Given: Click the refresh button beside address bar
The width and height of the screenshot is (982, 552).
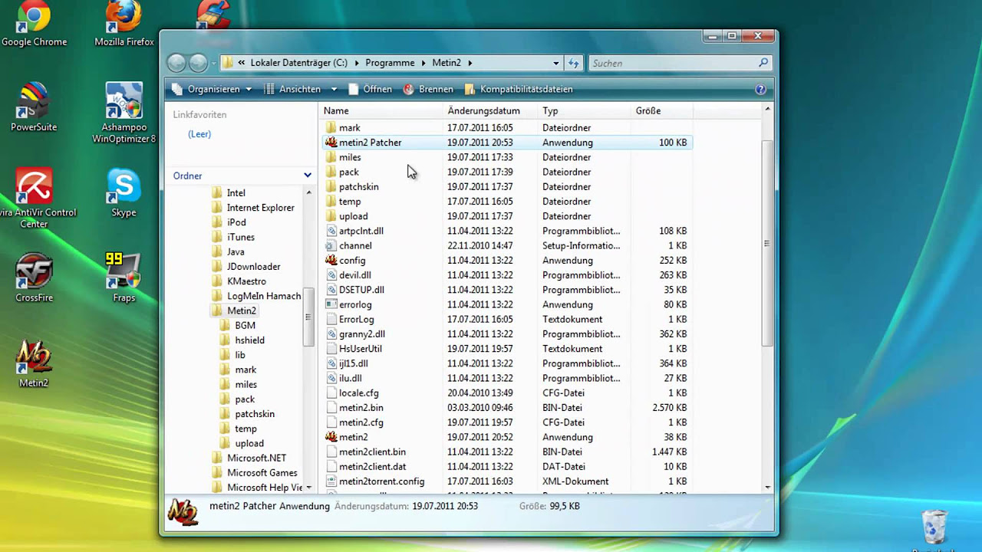Looking at the screenshot, I should coord(574,63).
